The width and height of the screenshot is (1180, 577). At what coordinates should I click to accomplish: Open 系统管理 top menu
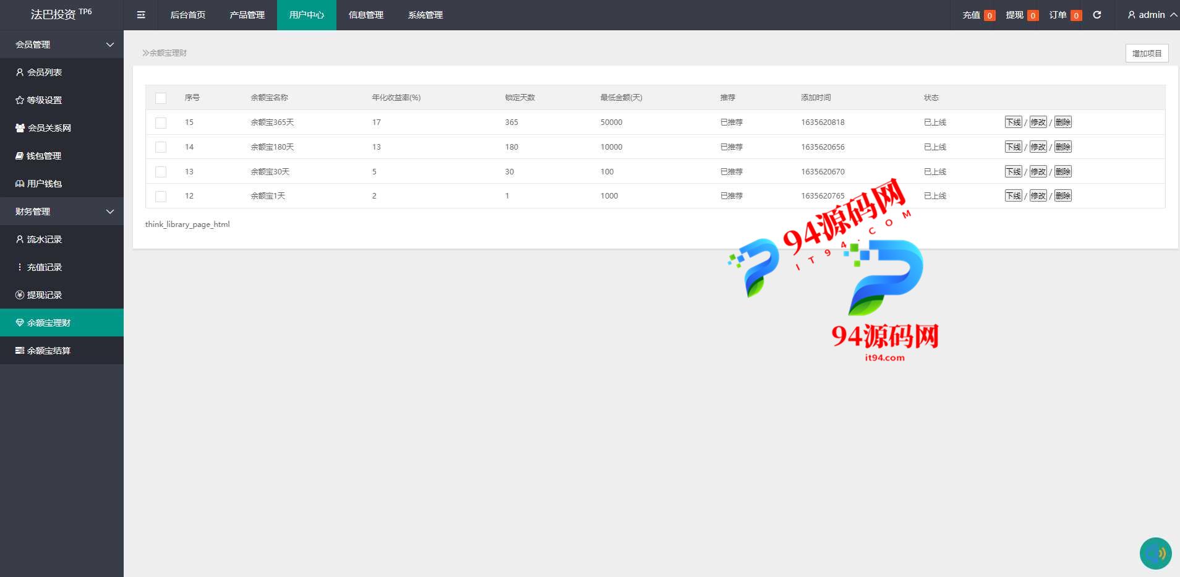tap(425, 15)
